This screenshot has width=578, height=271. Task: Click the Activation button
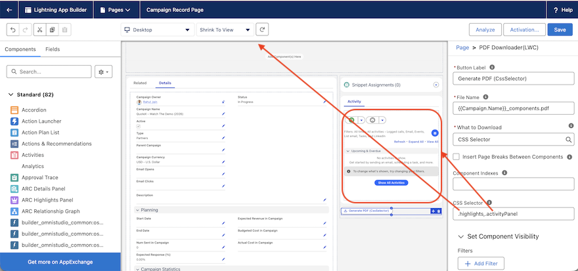tap(524, 30)
